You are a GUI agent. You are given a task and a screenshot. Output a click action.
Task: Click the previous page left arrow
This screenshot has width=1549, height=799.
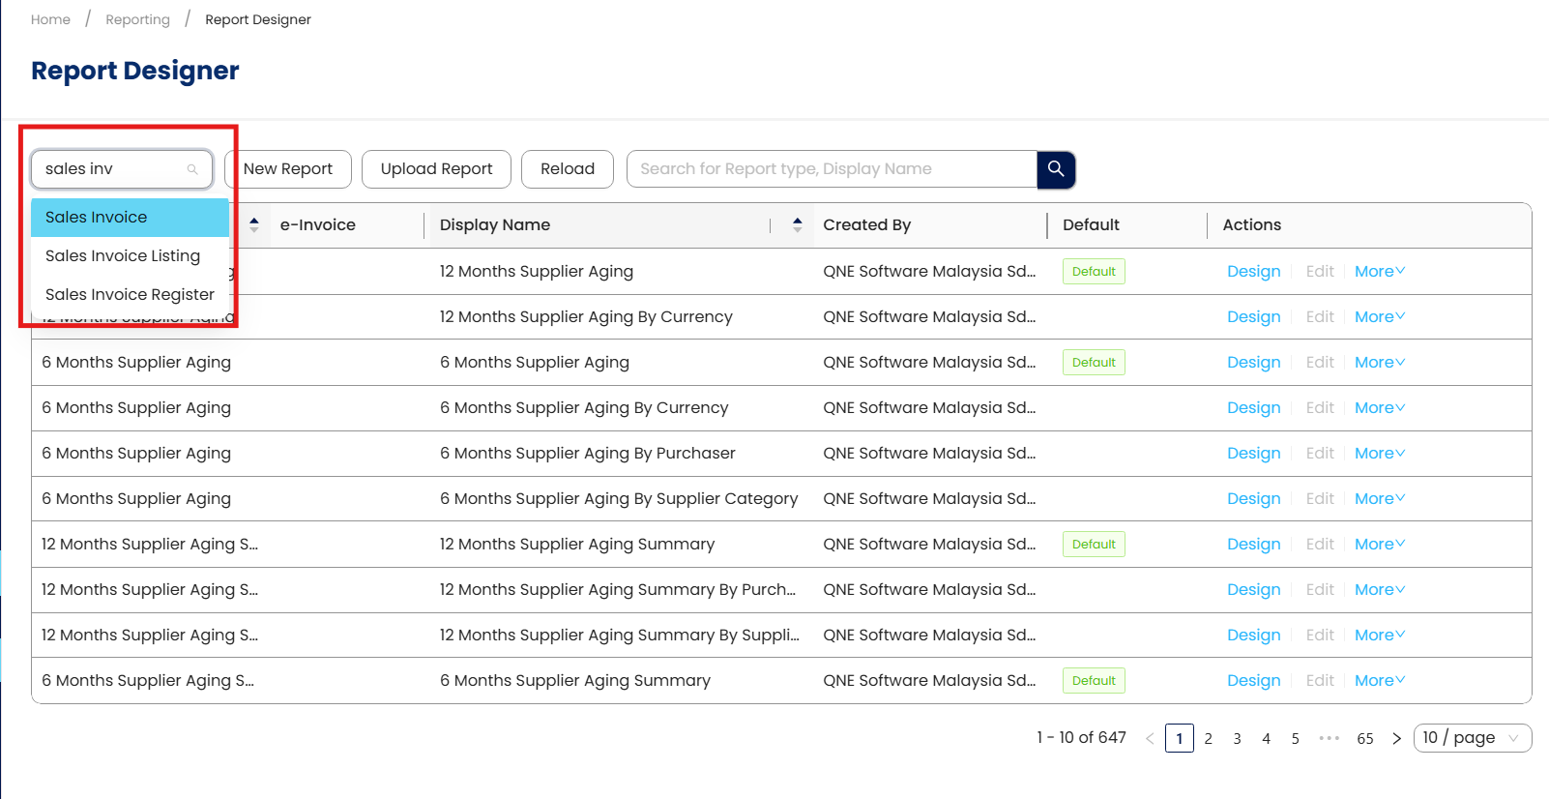coord(1150,738)
